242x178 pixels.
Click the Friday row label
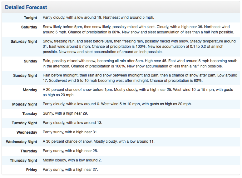(32, 170)
